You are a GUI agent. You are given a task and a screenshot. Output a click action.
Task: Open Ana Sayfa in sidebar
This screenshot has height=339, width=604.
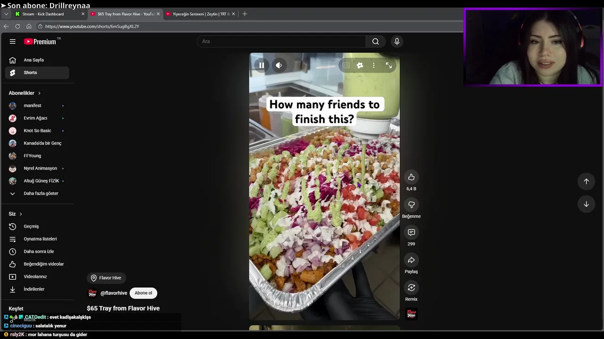(37, 60)
